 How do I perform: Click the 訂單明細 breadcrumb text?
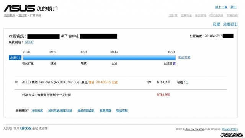click(x=36, y=15)
